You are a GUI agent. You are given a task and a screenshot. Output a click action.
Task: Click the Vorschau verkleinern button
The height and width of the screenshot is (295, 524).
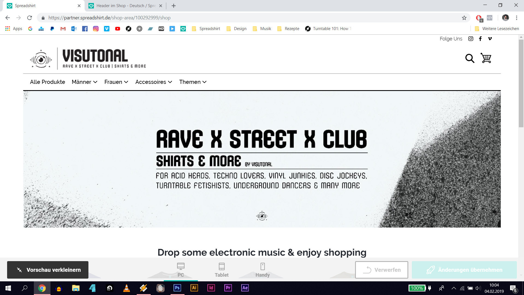point(48,270)
